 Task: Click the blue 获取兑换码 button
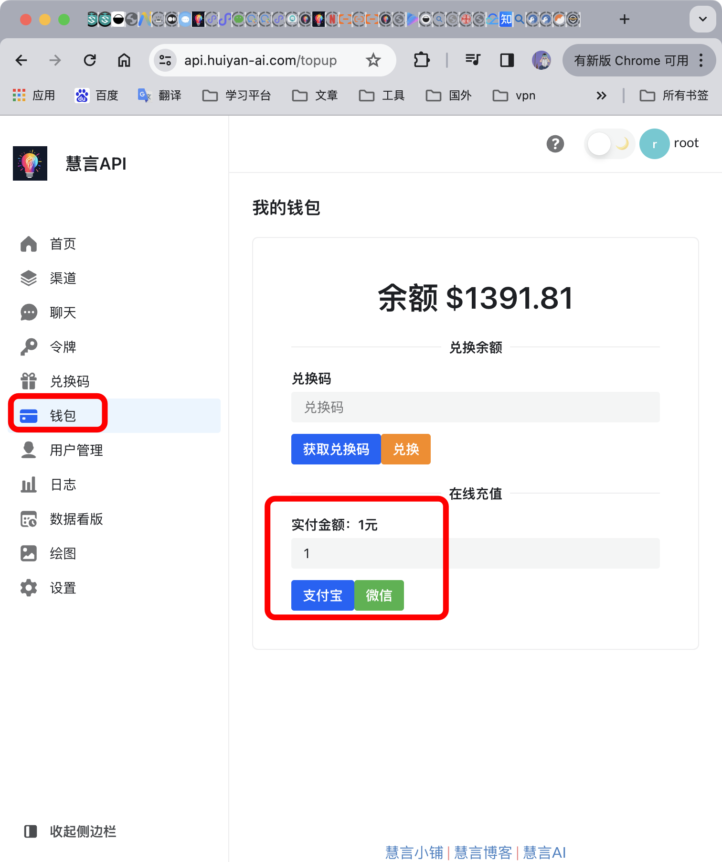point(336,449)
